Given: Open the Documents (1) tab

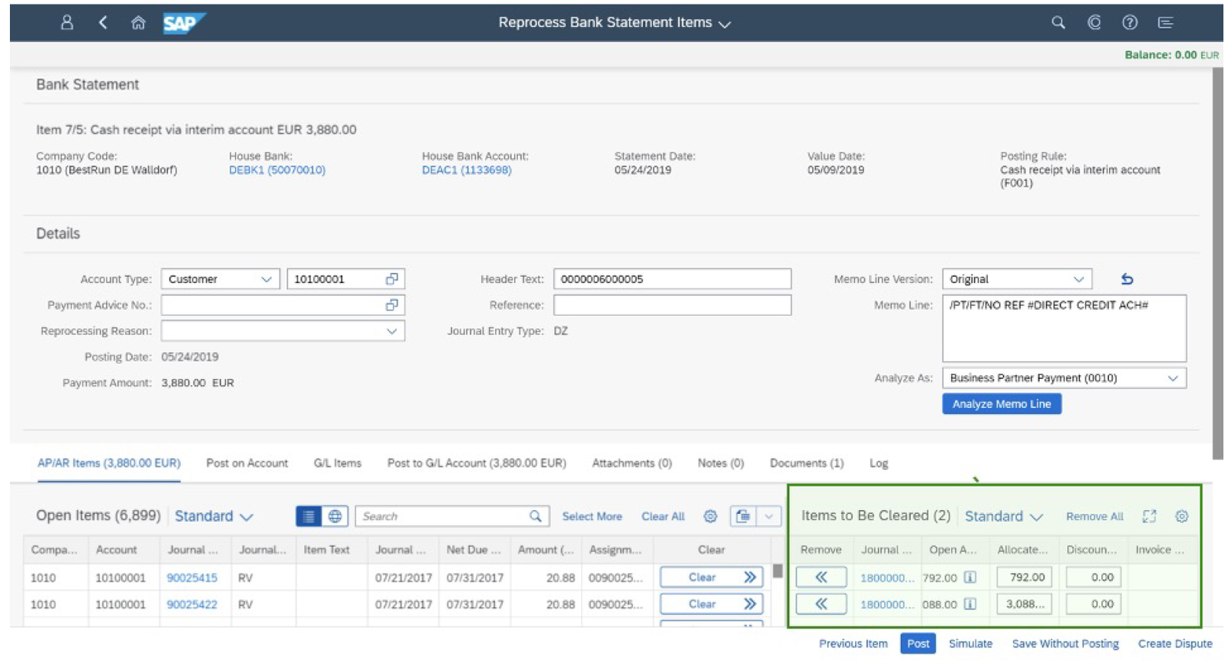Looking at the screenshot, I should click(806, 463).
